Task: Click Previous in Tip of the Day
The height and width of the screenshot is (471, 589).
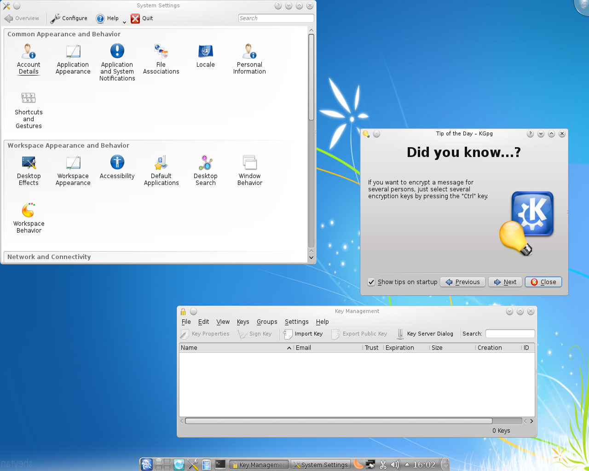Action: pos(462,282)
